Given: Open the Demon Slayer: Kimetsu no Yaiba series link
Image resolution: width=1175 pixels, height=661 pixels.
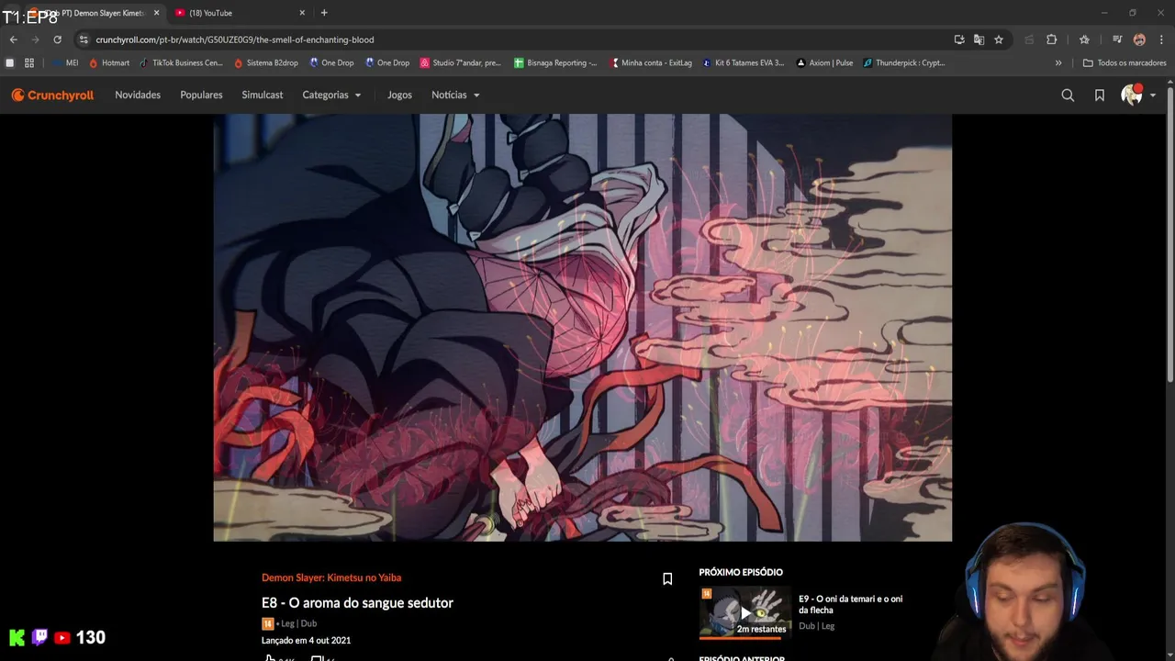Looking at the screenshot, I should (331, 577).
